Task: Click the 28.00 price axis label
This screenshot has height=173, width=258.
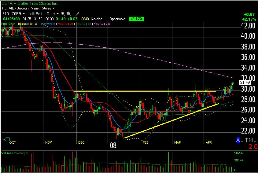Action: 248,99
